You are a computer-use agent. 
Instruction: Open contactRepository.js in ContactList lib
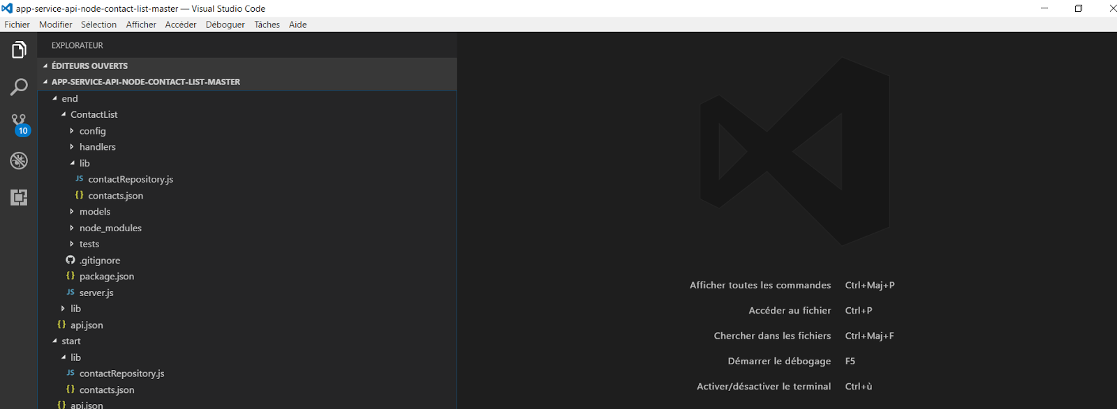(131, 179)
